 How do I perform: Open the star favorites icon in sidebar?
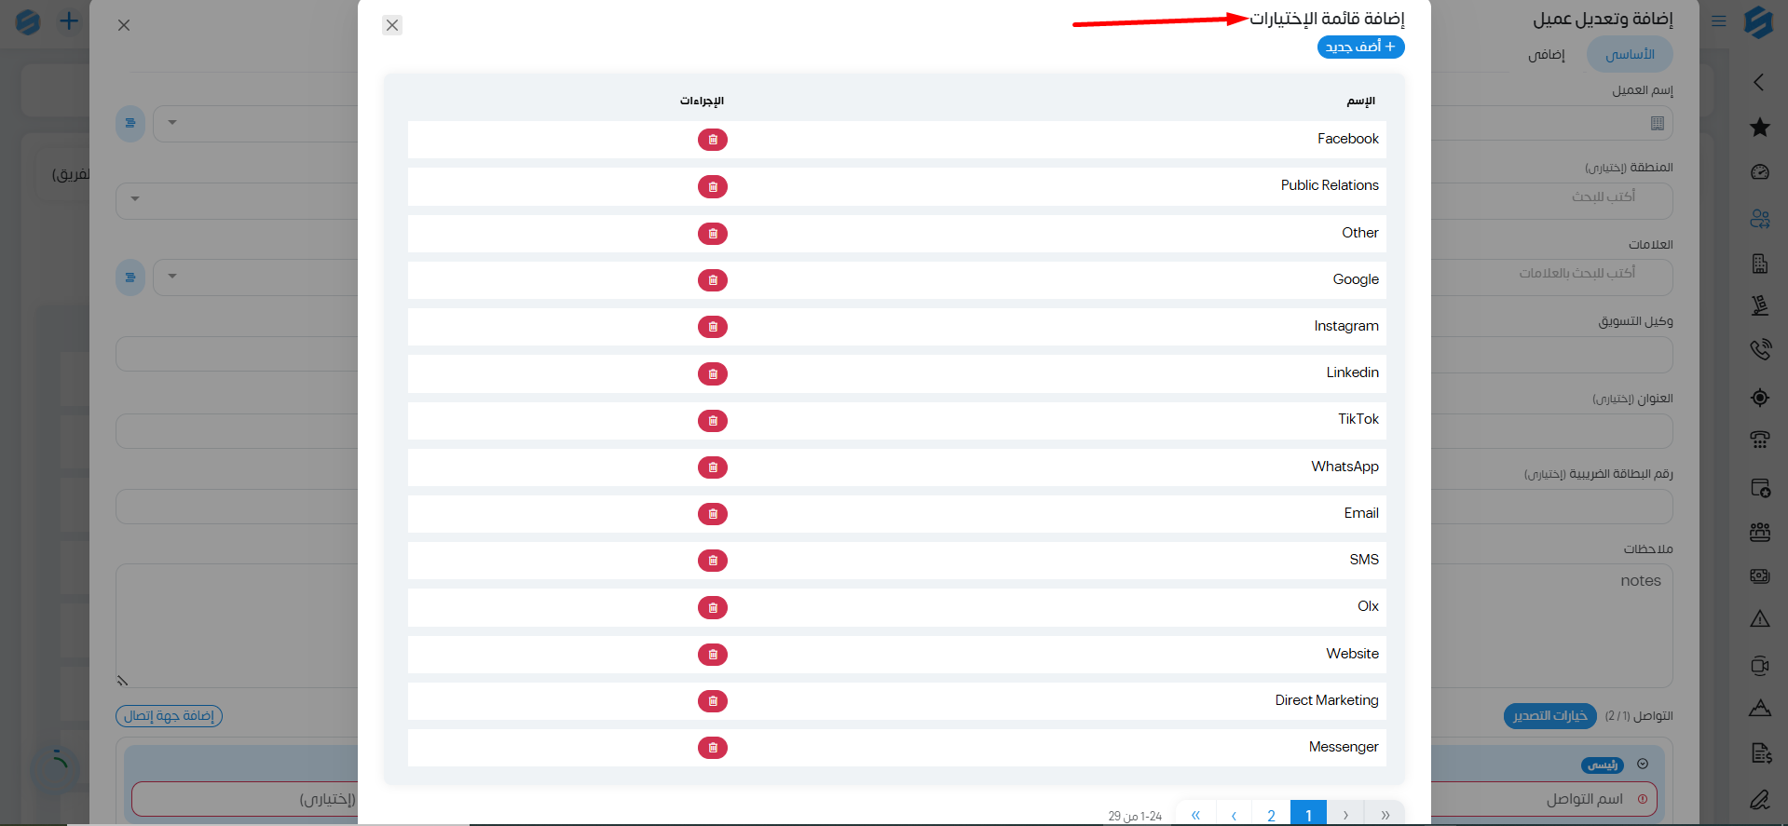[1759, 127]
